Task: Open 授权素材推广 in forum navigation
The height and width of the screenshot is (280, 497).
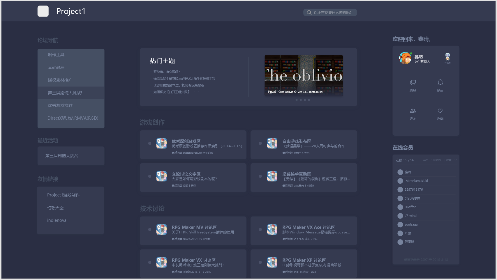Action: coord(71,80)
